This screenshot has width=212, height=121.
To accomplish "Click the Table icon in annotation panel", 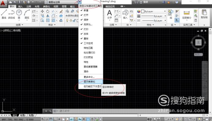I will [116, 20].
